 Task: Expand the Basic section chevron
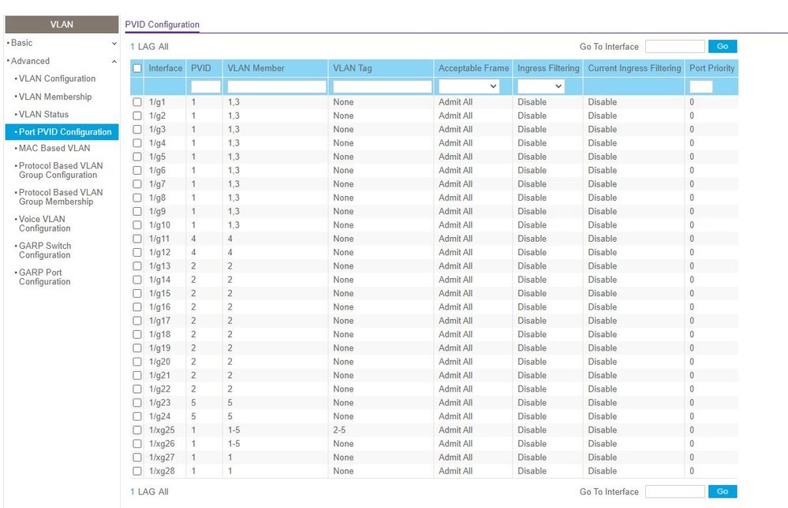click(x=114, y=43)
